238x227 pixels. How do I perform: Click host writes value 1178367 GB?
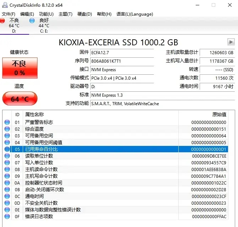coord(217,61)
